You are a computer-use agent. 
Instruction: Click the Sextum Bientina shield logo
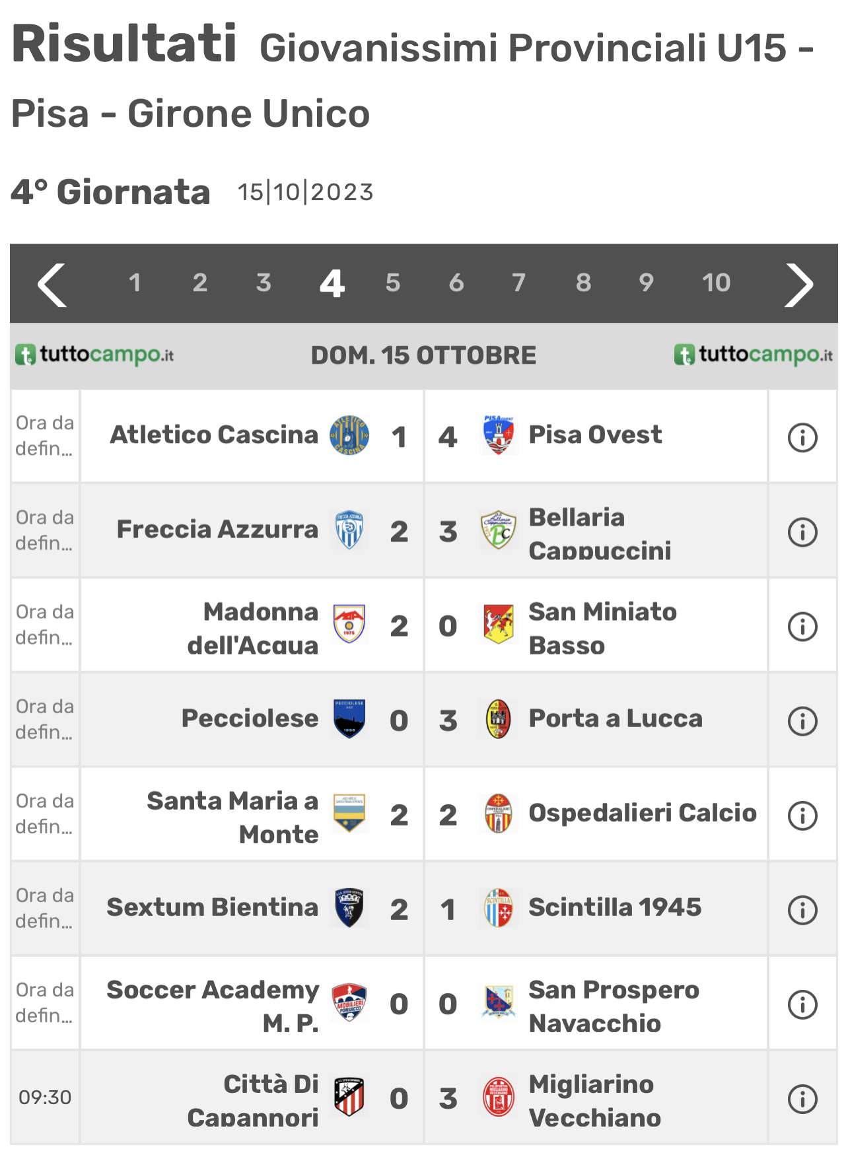pyautogui.click(x=349, y=908)
